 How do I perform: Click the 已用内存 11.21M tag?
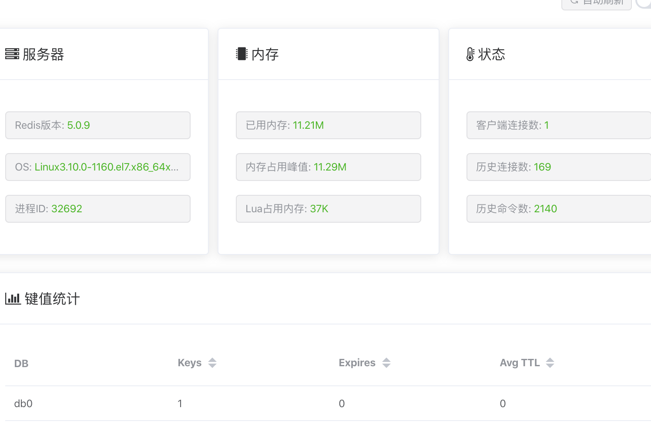click(x=329, y=125)
